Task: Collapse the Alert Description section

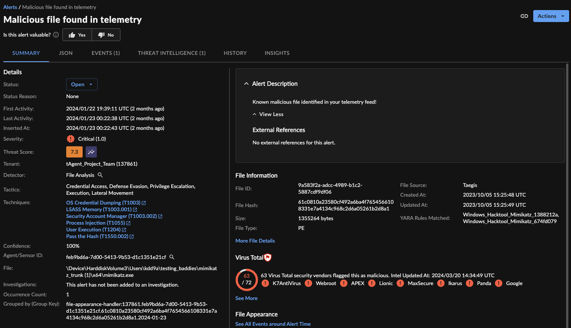Action: click(246, 84)
